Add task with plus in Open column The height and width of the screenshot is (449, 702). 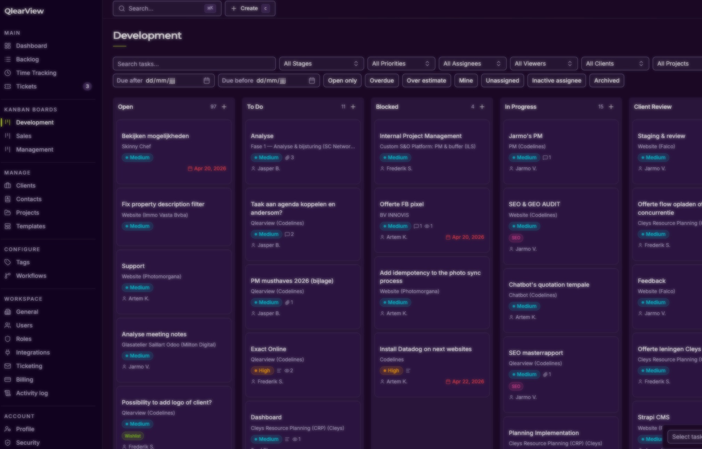pyautogui.click(x=224, y=107)
